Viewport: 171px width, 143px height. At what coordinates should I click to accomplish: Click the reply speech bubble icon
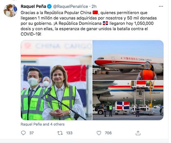tap(23, 133)
